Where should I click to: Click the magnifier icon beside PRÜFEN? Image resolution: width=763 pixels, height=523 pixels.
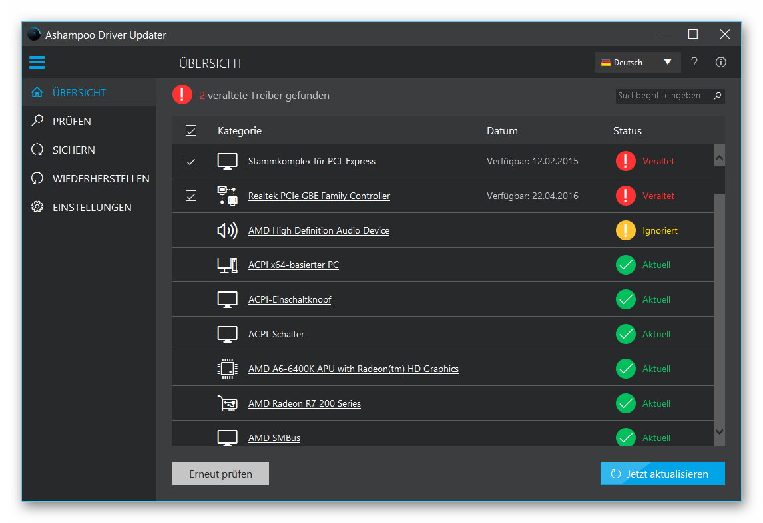click(x=37, y=121)
